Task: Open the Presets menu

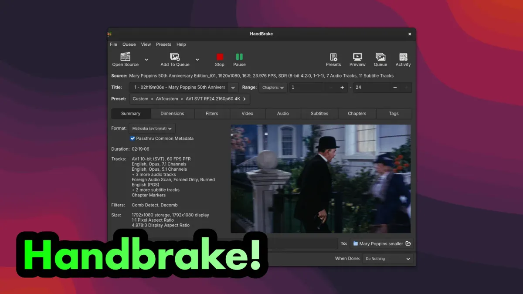Action: click(163, 44)
